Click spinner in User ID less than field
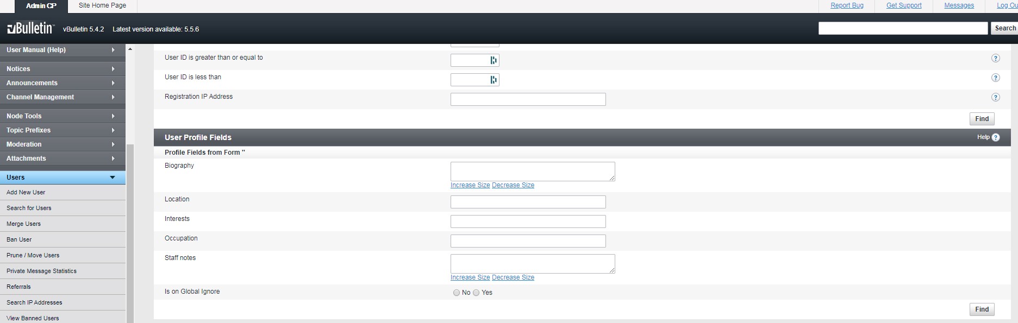 click(494, 80)
